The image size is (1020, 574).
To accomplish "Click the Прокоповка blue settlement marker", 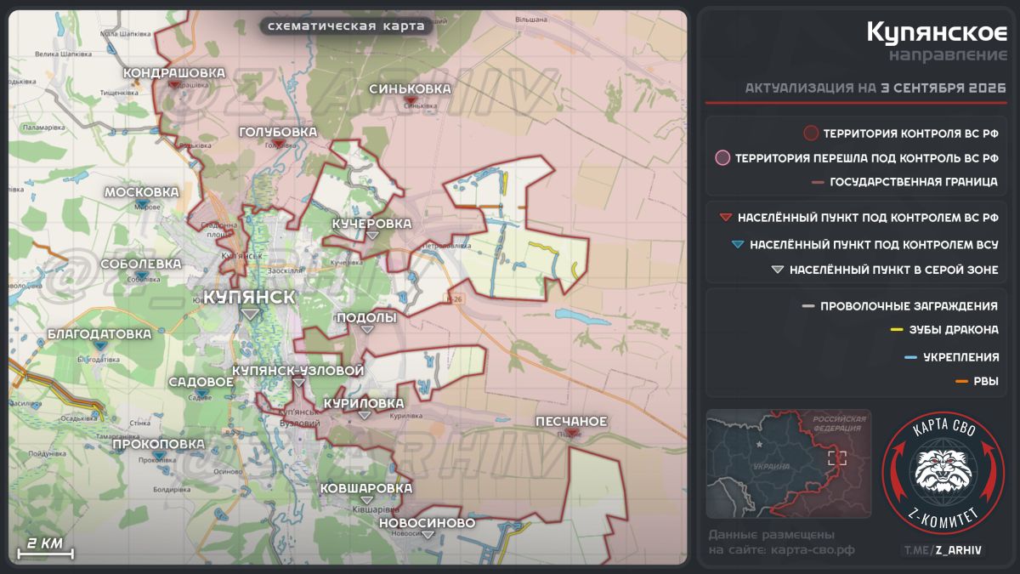I will [159, 457].
